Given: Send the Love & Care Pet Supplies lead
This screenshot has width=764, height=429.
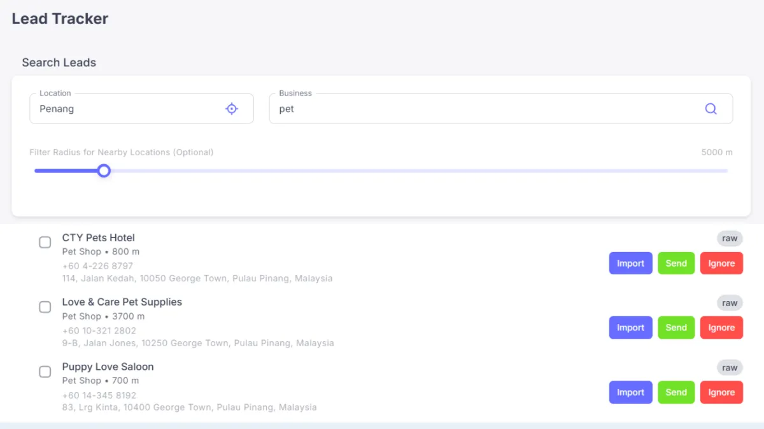Looking at the screenshot, I should coord(676,328).
